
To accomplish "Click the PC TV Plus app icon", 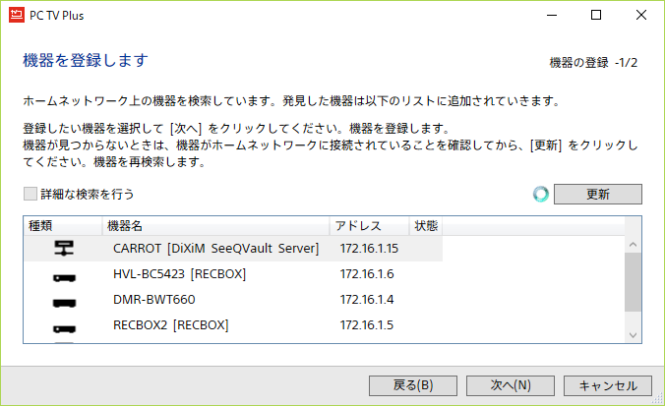I will point(17,15).
